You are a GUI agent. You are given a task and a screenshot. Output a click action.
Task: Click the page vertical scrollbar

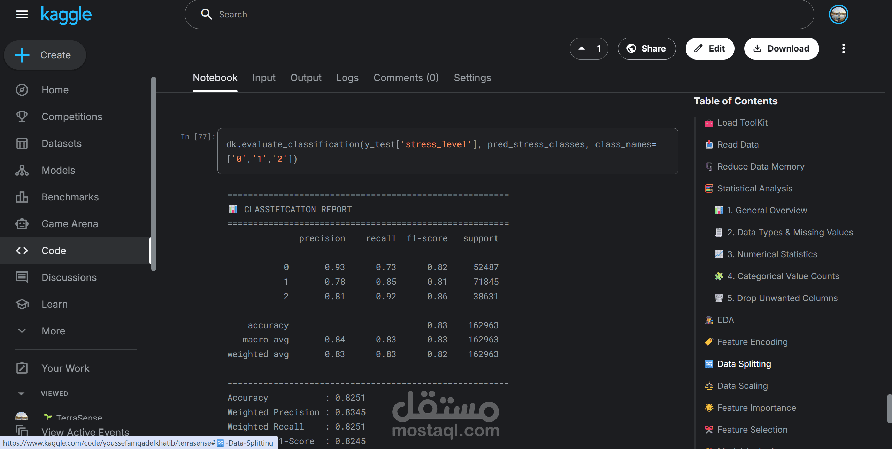pyautogui.click(x=889, y=408)
